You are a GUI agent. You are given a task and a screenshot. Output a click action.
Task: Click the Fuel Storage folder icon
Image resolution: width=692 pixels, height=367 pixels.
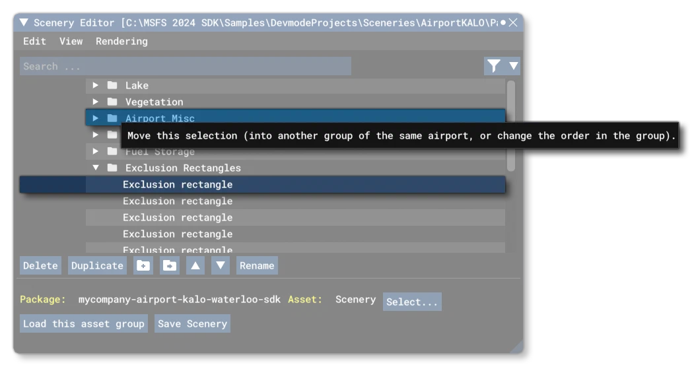[x=112, y=151]
